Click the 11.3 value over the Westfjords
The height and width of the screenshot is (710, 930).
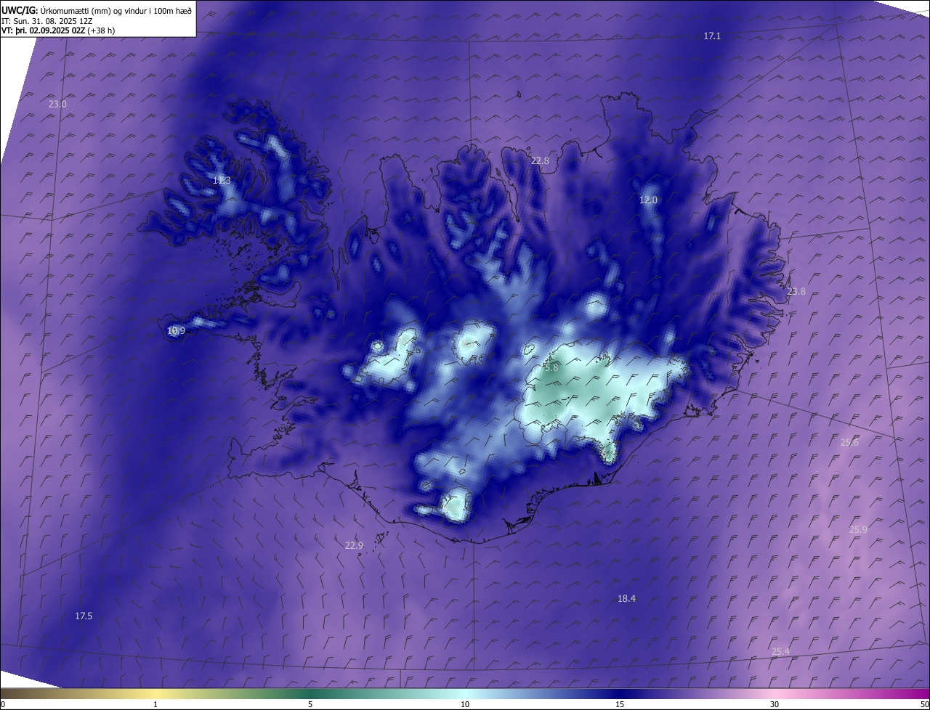(222, 180)
